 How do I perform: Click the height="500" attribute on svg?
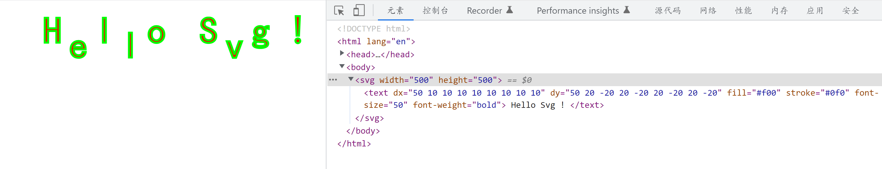point(468,80)
